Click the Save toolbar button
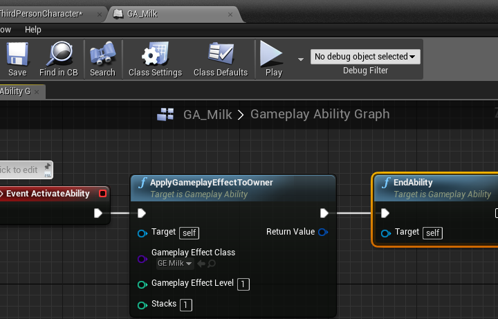 pos(17,60)
